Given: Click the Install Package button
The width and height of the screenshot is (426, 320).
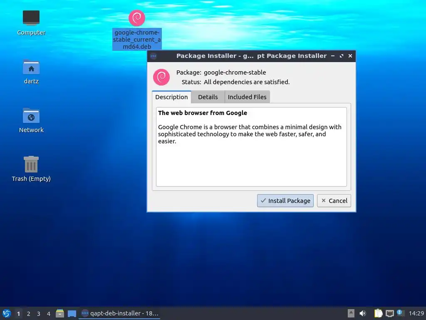Looking at the screenshot, I should click(285, 200).
